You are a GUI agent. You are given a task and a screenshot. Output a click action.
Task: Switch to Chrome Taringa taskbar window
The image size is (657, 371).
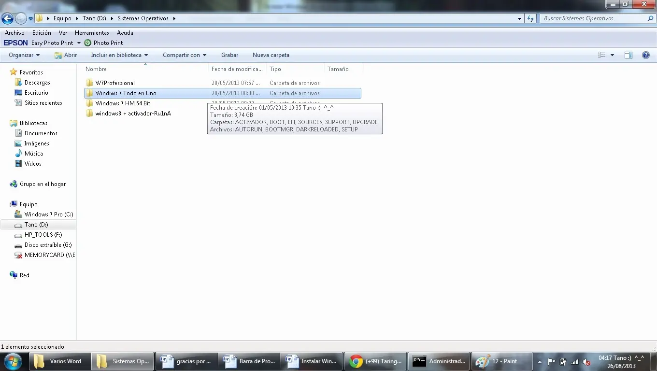pyautogui.click(x=375, y=361)
